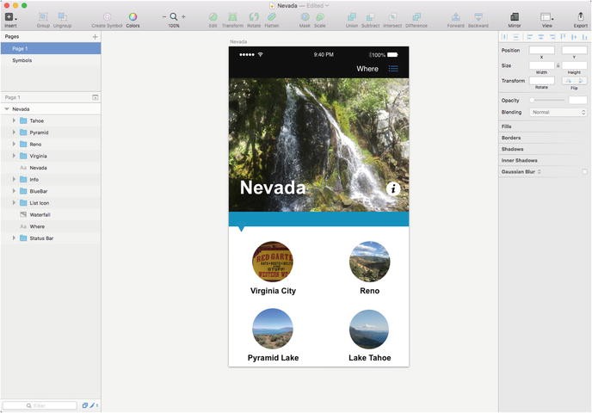
Task: Select the Waterfall image layer
Action: pos(51,214)
